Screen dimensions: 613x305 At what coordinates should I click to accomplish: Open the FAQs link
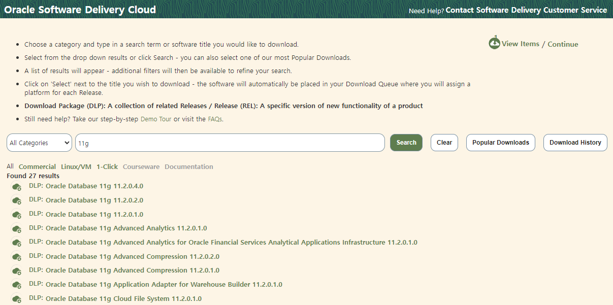tap(215, 119)
